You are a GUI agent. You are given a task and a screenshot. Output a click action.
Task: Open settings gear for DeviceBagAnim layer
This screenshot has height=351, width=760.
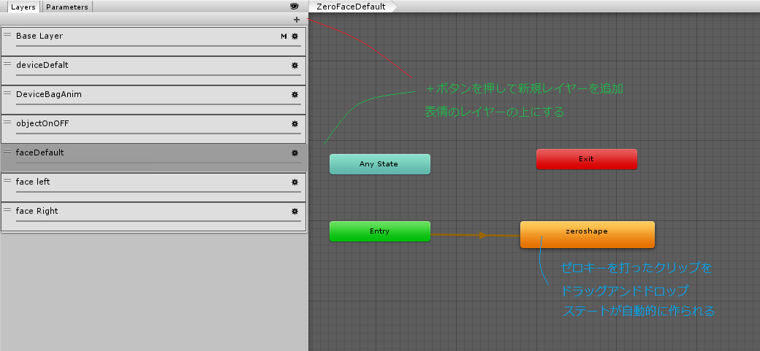pyautogui.click(x=294, y=95)
